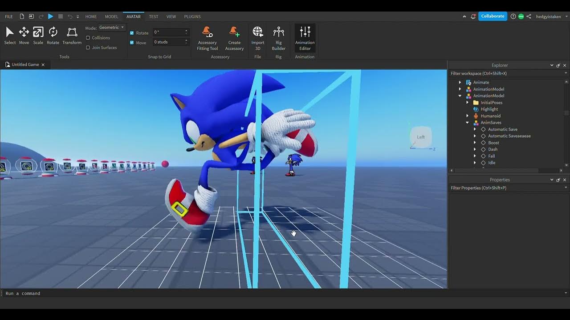Click the Left view orientation gizmo

click(x=421, y=137)
